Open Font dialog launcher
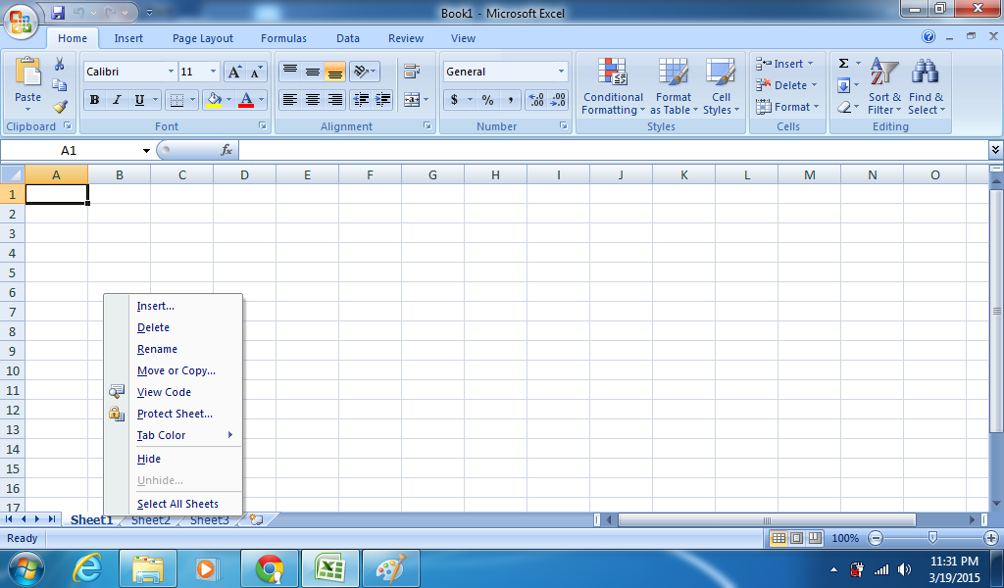The height and width of the screenshot is (588, 1004). pyautogui.click(x=262, y=126)
